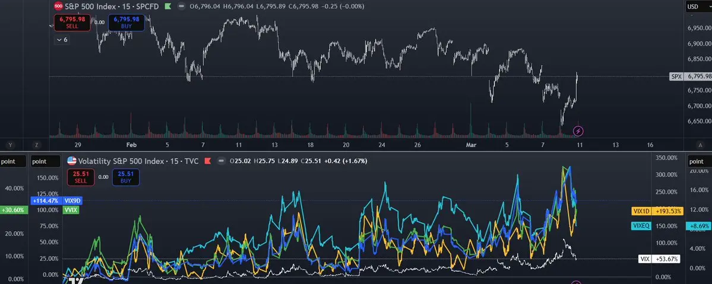The height and width of the screenshot is (284, 712).
Task: Click the +193.53% VIX1D value
Action: [x=669, y=211]
